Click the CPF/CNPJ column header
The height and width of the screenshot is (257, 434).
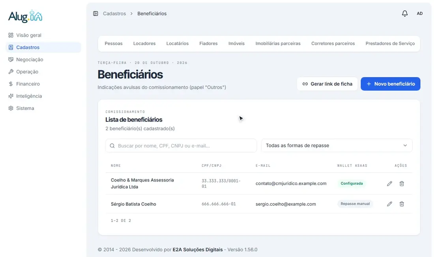(211, 166)
